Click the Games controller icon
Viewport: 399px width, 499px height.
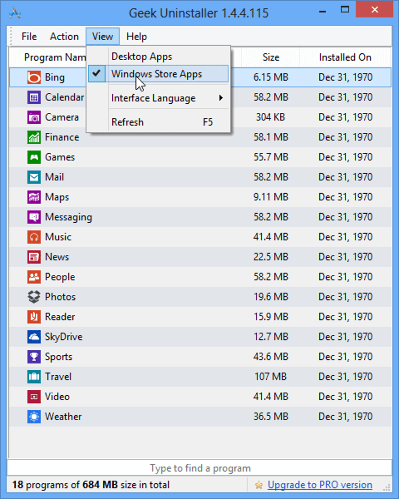[34, 157]
